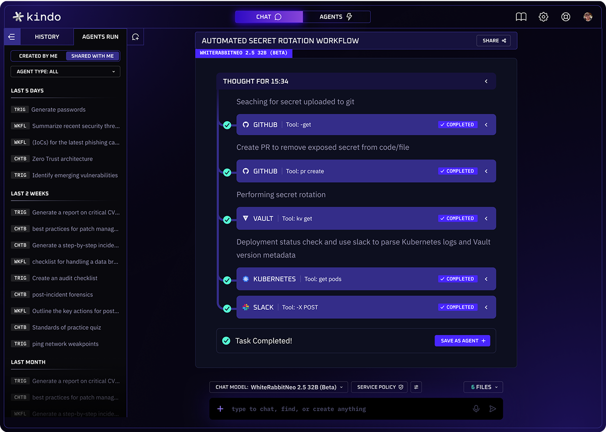Select the Shared With Me filter
The height and width of the screenshot is (432, 606).
pyautogui.click(x=92, y=56)
